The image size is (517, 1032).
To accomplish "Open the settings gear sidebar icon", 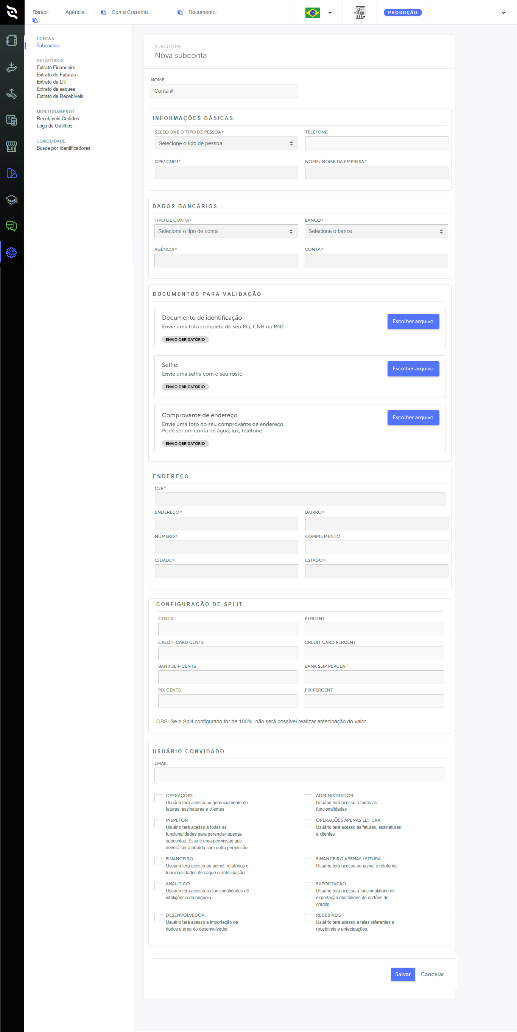I will click(12, 252).
